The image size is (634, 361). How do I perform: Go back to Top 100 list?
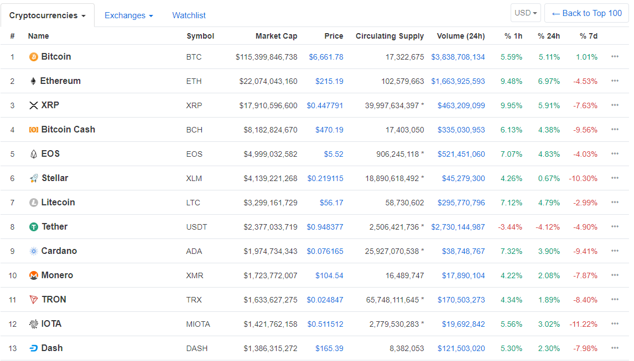click(586, 13)
